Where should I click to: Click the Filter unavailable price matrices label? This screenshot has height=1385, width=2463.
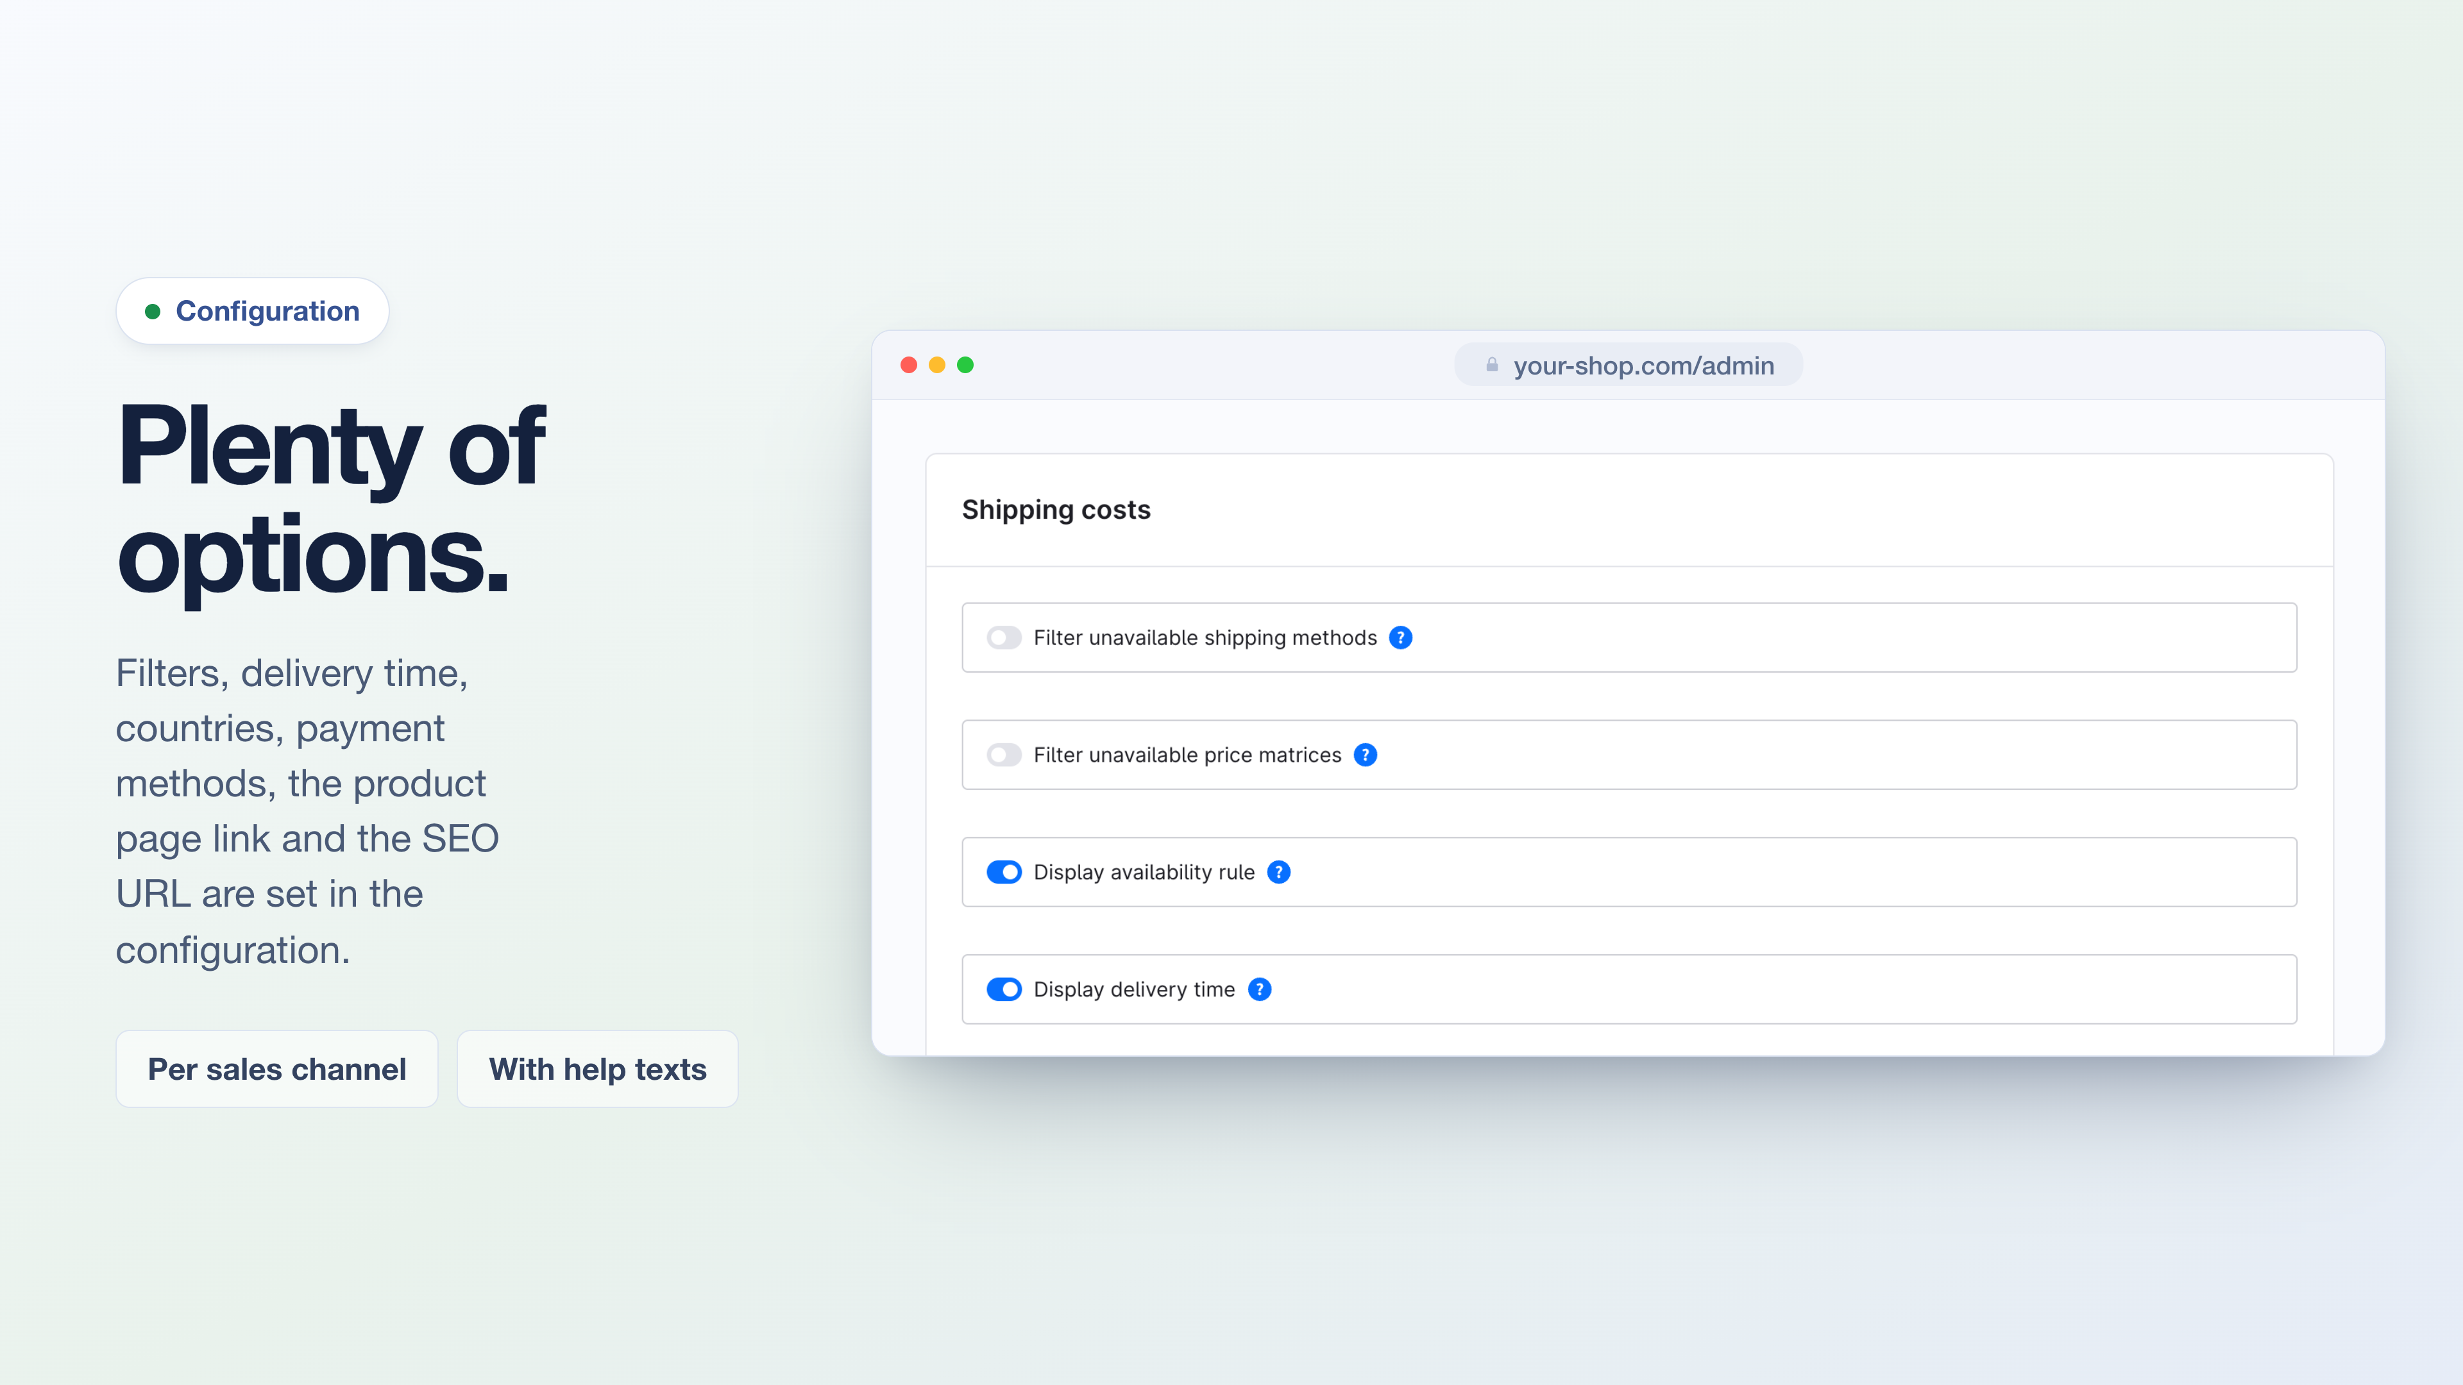pos(1187,755)
